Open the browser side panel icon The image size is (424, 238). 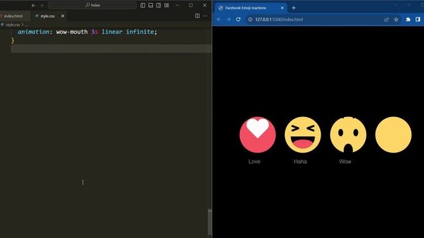coord(418,19)
